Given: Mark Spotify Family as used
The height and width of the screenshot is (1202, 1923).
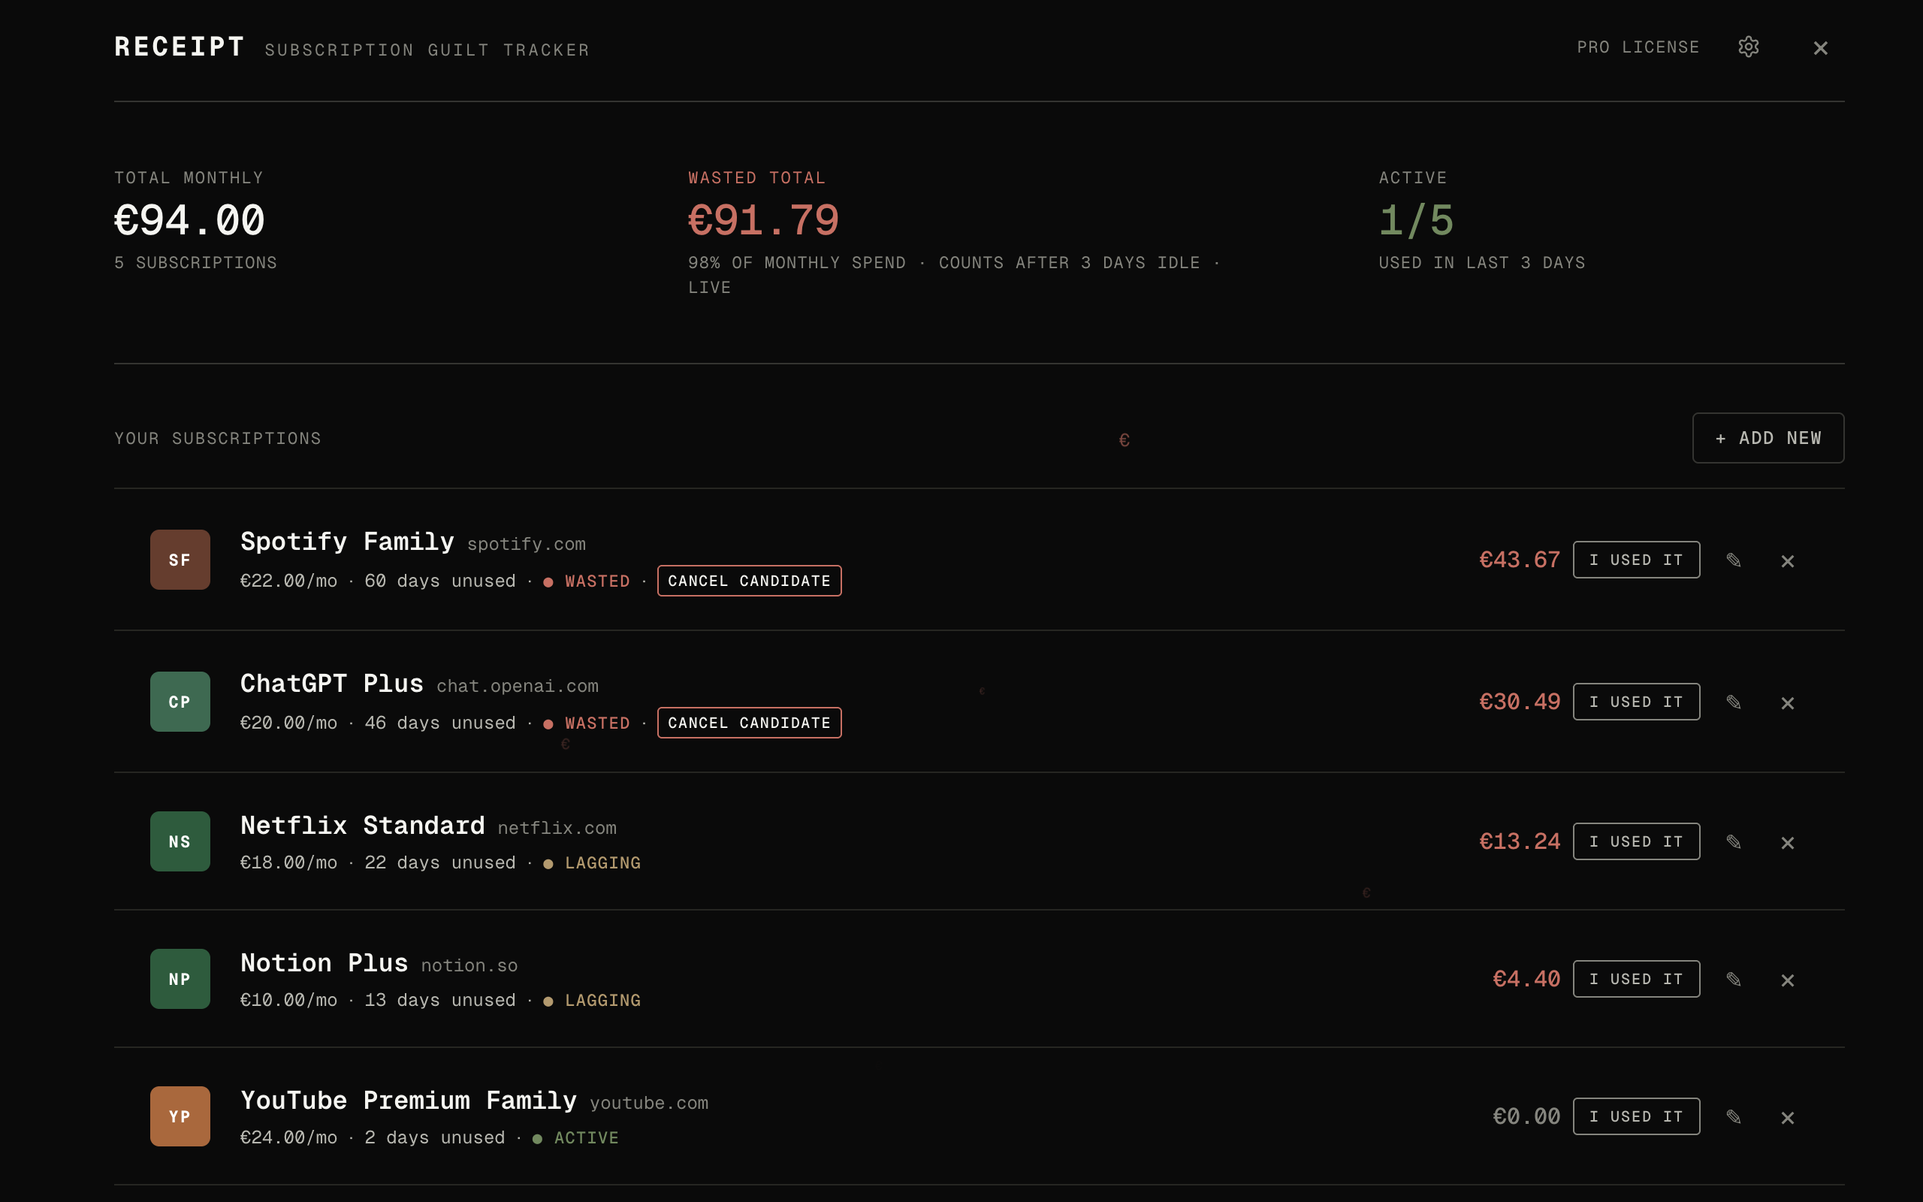Looking at the screenshot, I should 1636,560.
